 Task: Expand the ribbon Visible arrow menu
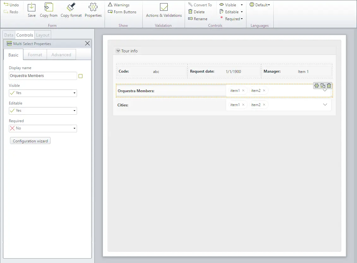242,5
